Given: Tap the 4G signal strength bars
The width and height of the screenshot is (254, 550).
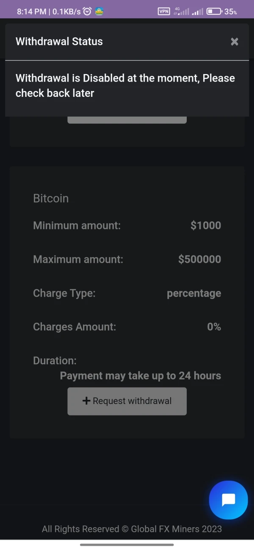Looking at the screenshot, I should click(182, 12).
